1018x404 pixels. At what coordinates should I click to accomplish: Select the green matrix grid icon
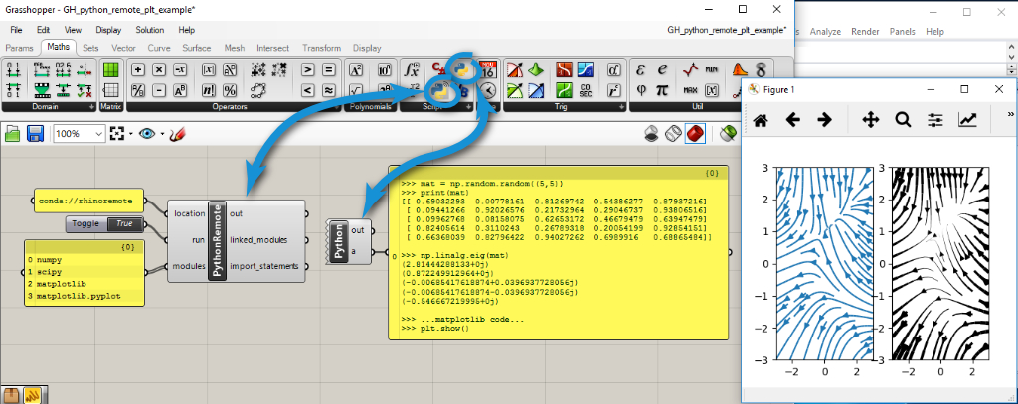(x=111, y=70)
